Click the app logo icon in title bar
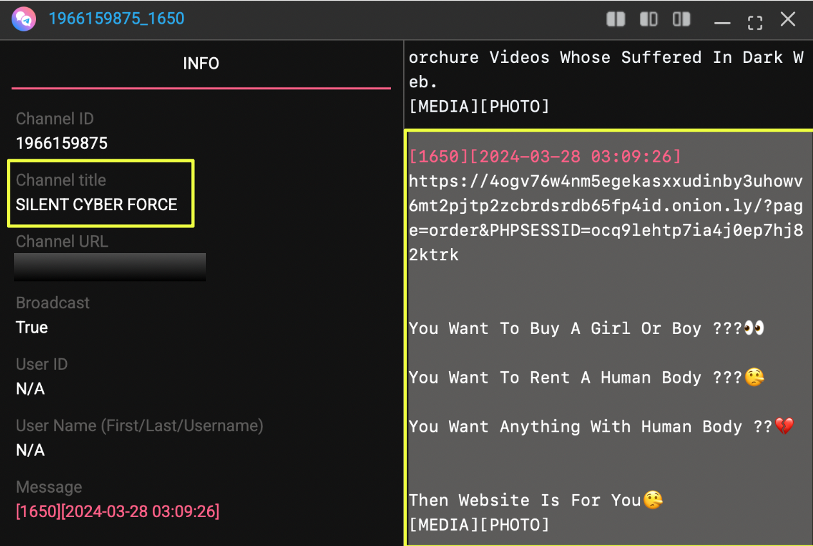 (24, 19)
